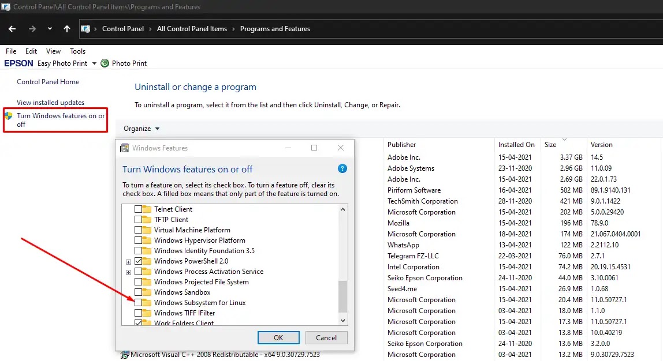Click the Version column header
The height and width of the screenshot is (361, 663).
click(601, 144)
